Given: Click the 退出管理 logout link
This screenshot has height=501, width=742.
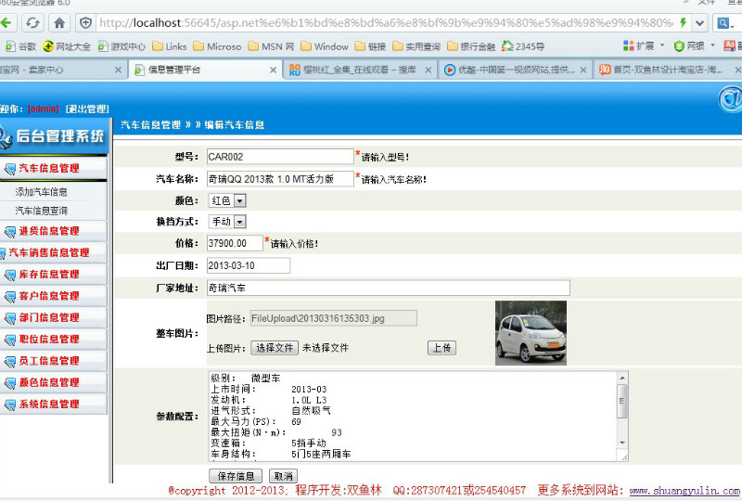Looking at the screenshot, I should (87, 109).
